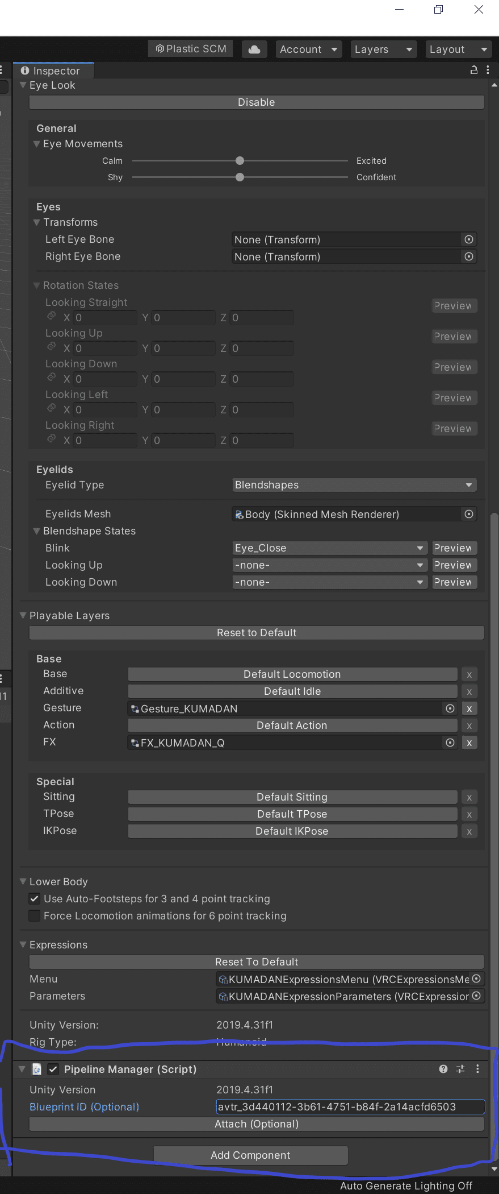Open the Inspector panel options menu

pyautogui.click(x=488, y=70)
